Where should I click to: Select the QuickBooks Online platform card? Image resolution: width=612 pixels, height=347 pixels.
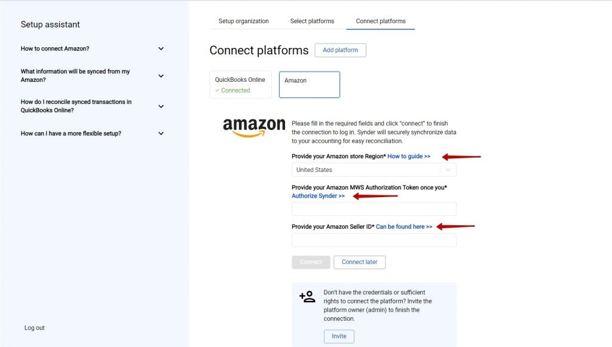tap(240, 85)
